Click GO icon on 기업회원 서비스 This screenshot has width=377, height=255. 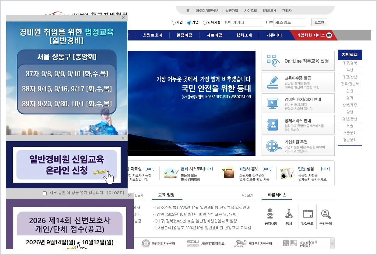click(329, 35)
